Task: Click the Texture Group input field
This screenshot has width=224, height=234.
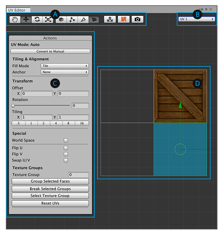Action: click(x=78, y=175)
